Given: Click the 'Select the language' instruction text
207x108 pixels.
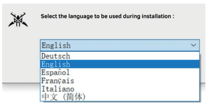Looking at the screenshot, I should pos(108,16).
